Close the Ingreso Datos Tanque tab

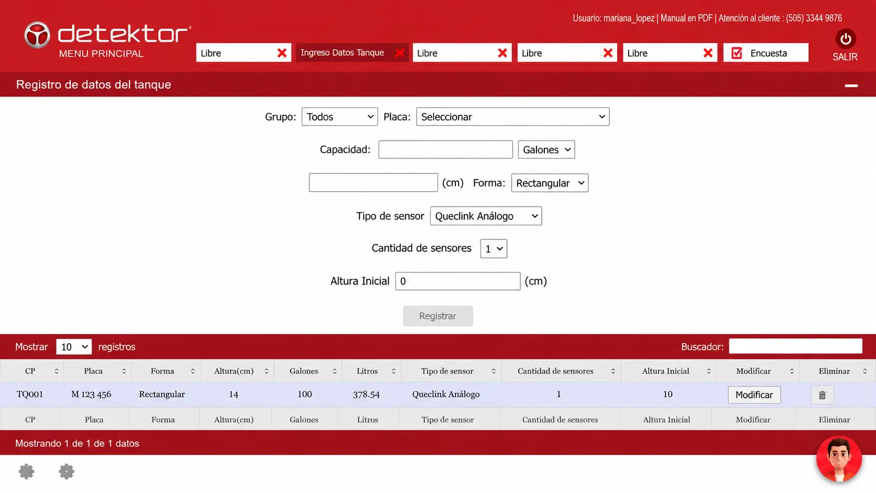399,53
